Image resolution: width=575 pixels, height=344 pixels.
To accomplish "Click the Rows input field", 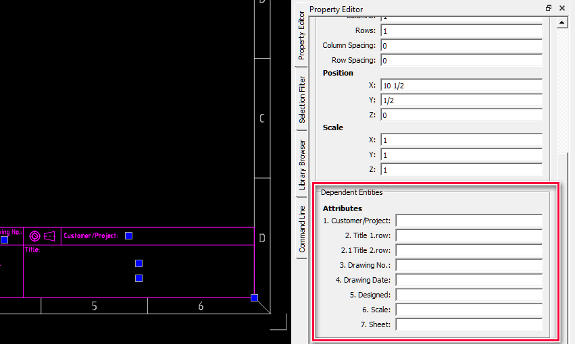I will click(x=461, y=31).
